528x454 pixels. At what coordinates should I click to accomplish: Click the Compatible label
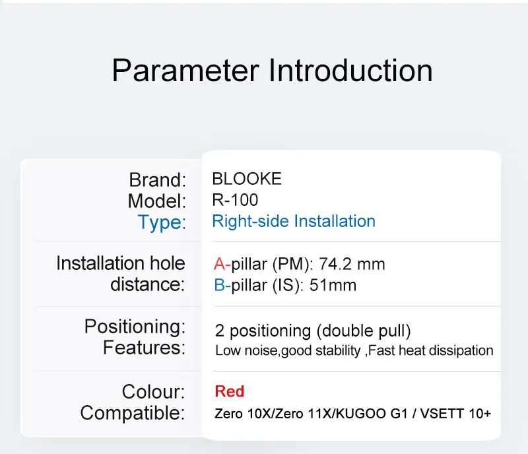click(133, 413)
